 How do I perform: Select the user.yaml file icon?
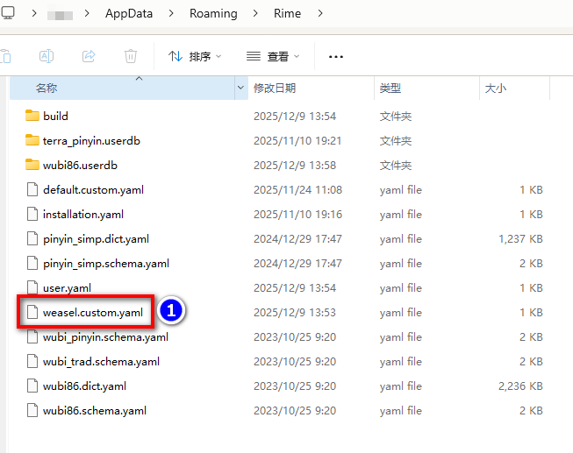tap(32, 287)
